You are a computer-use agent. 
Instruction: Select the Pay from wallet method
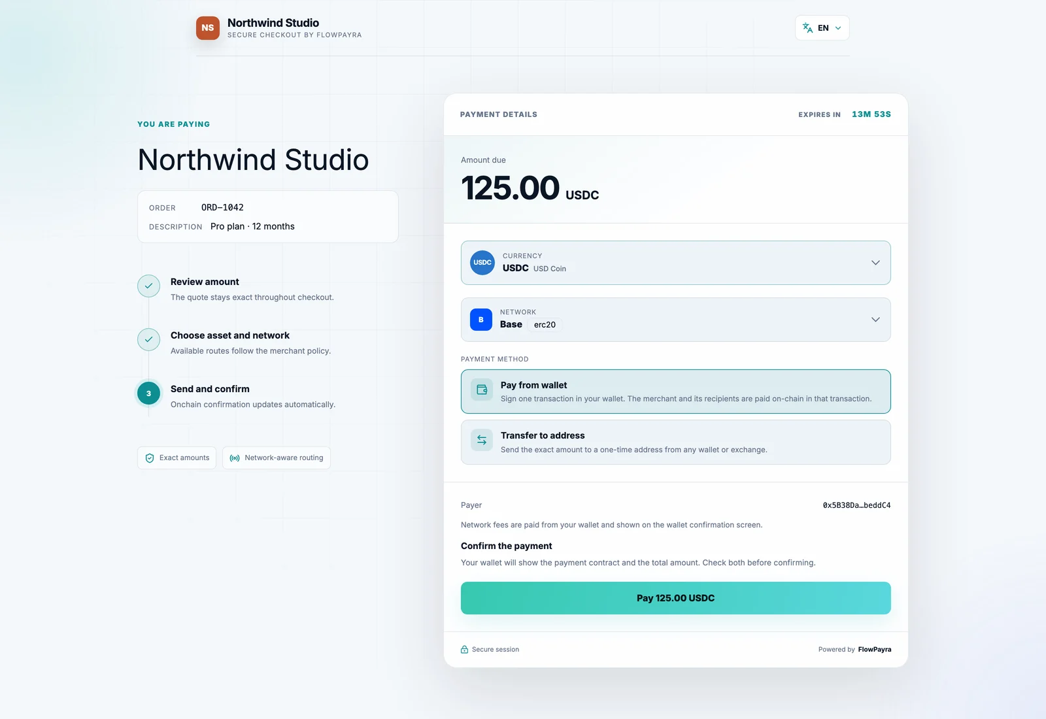coord(675,392)
